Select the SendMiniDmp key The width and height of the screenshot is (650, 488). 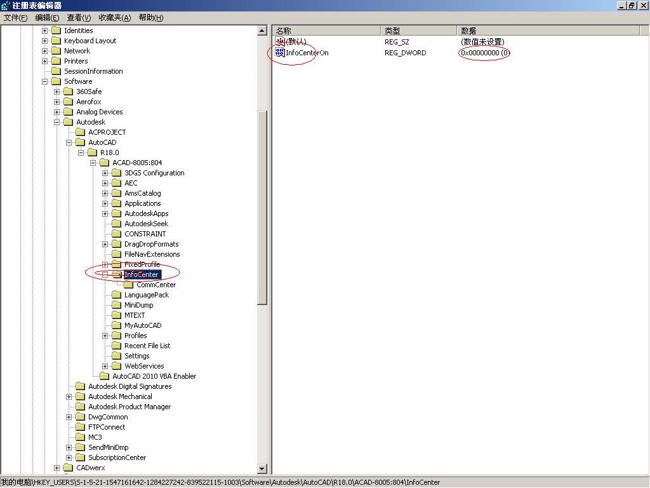coord(108,447)
